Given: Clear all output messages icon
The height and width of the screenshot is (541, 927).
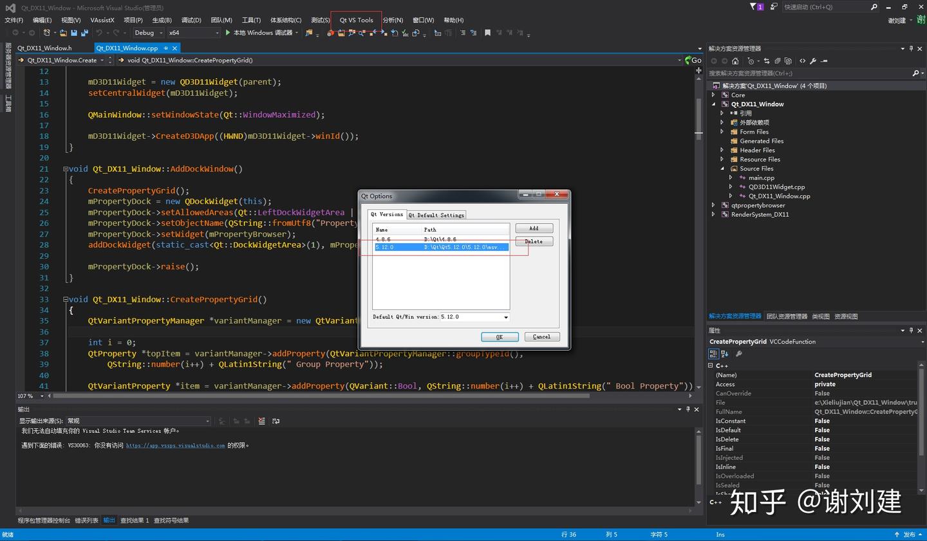Looking at the screenshot, I should click(x=261, y=421).
